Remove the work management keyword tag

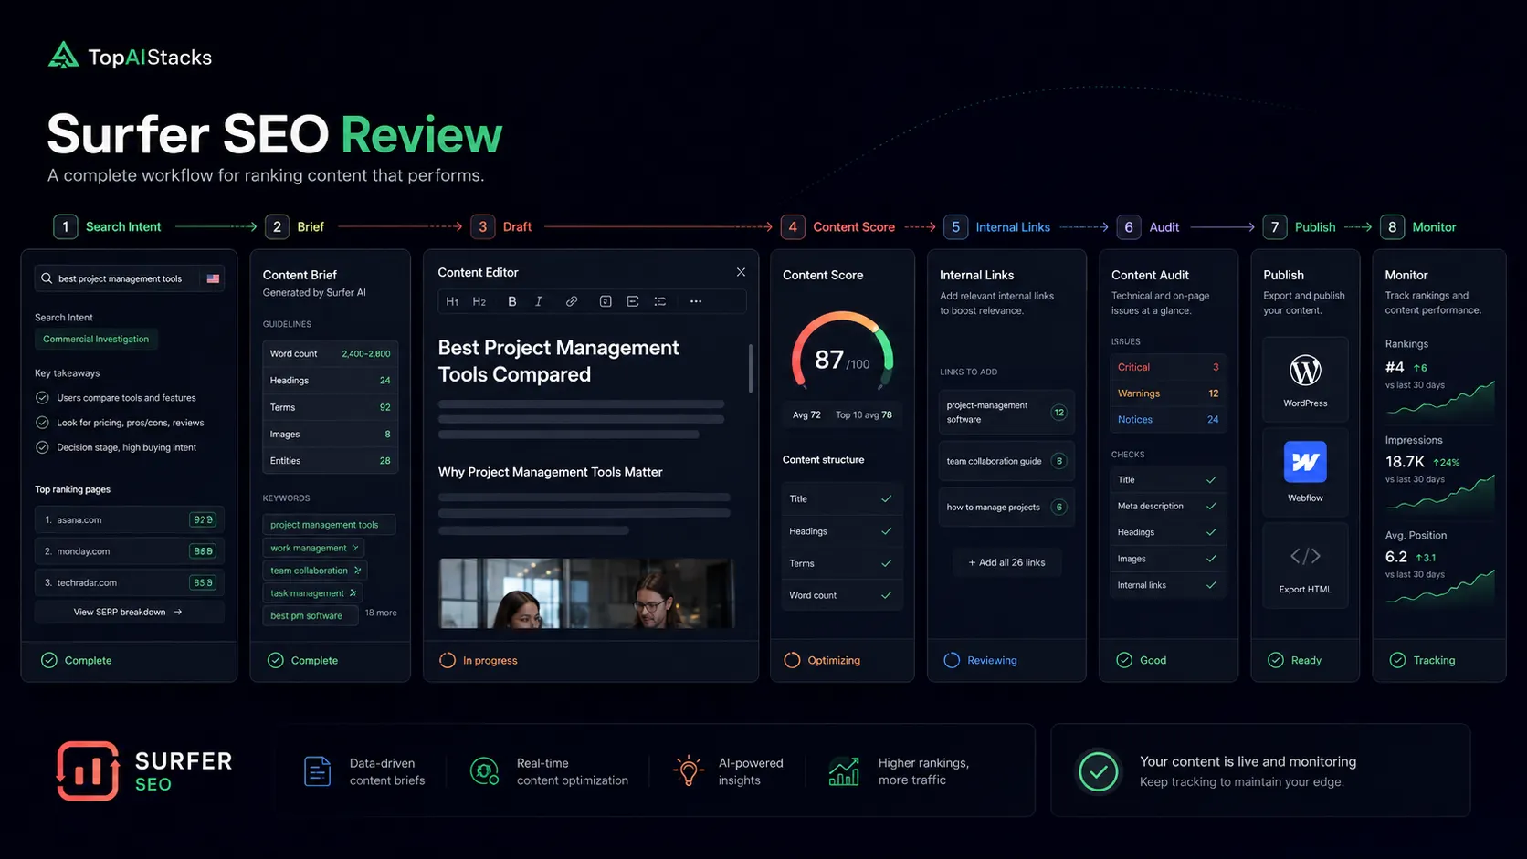pos(355,548)
